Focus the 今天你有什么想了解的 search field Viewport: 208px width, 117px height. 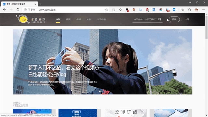(145, 19)
